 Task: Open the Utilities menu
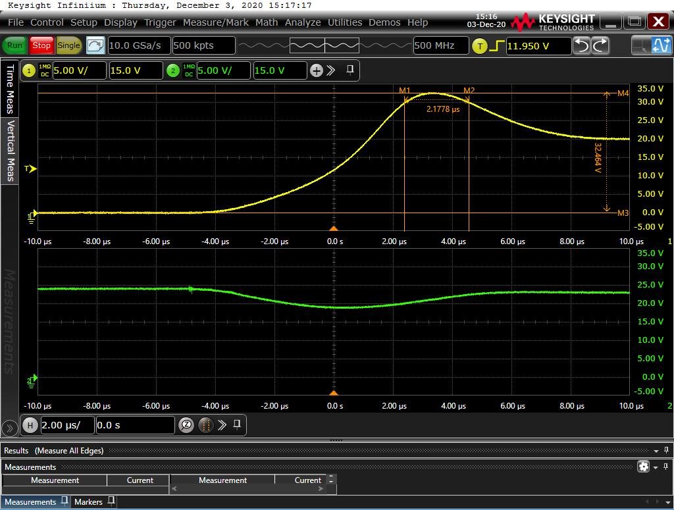click(345, 22)
